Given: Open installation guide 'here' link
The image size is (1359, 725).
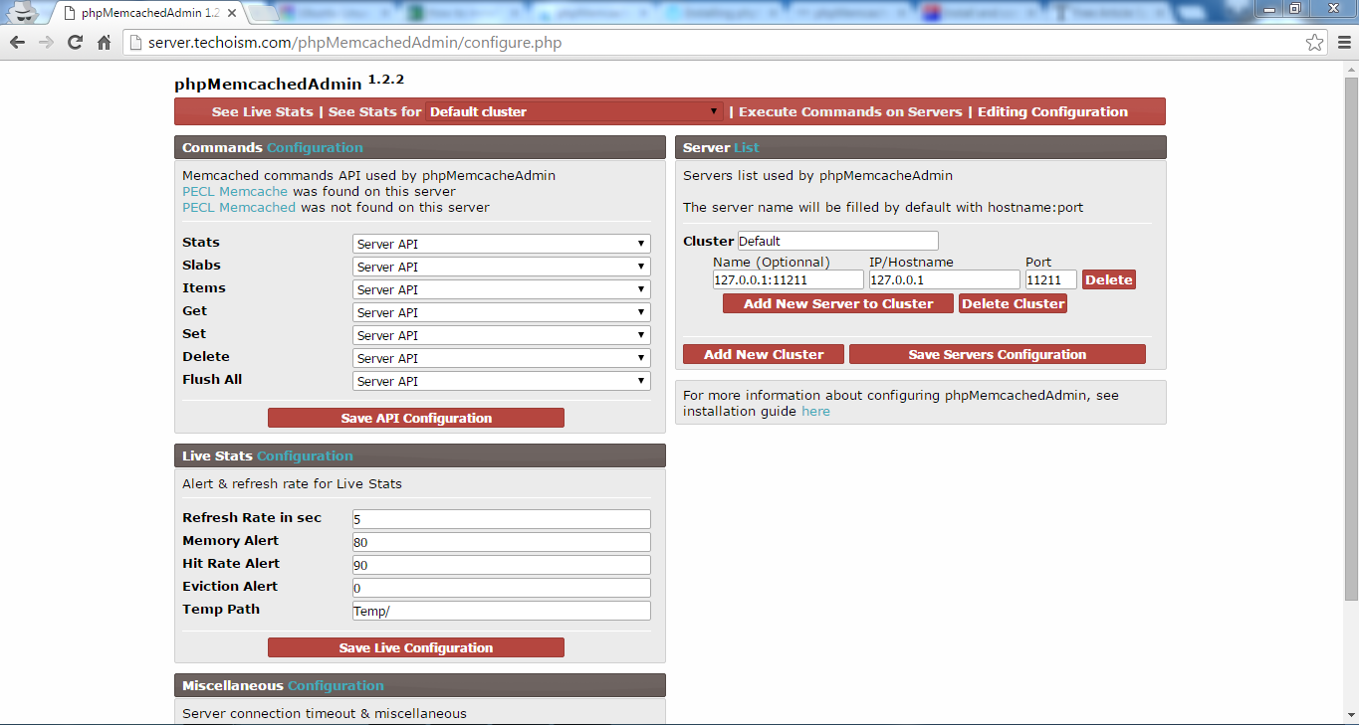Looking at the screenshot, I should 815,411.
